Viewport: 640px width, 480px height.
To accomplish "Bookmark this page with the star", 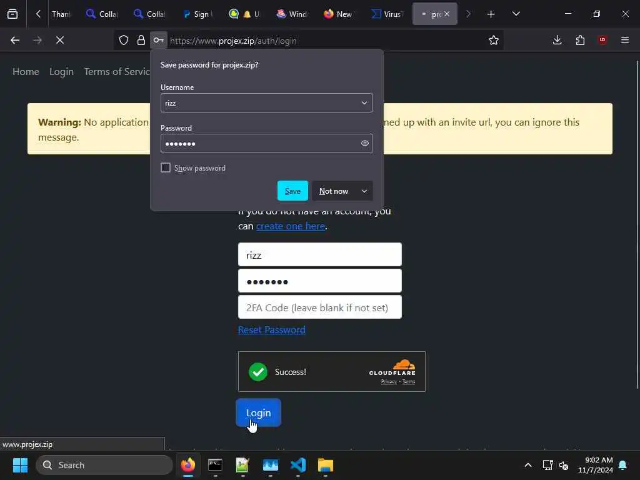I will click(x=494, y=40).
